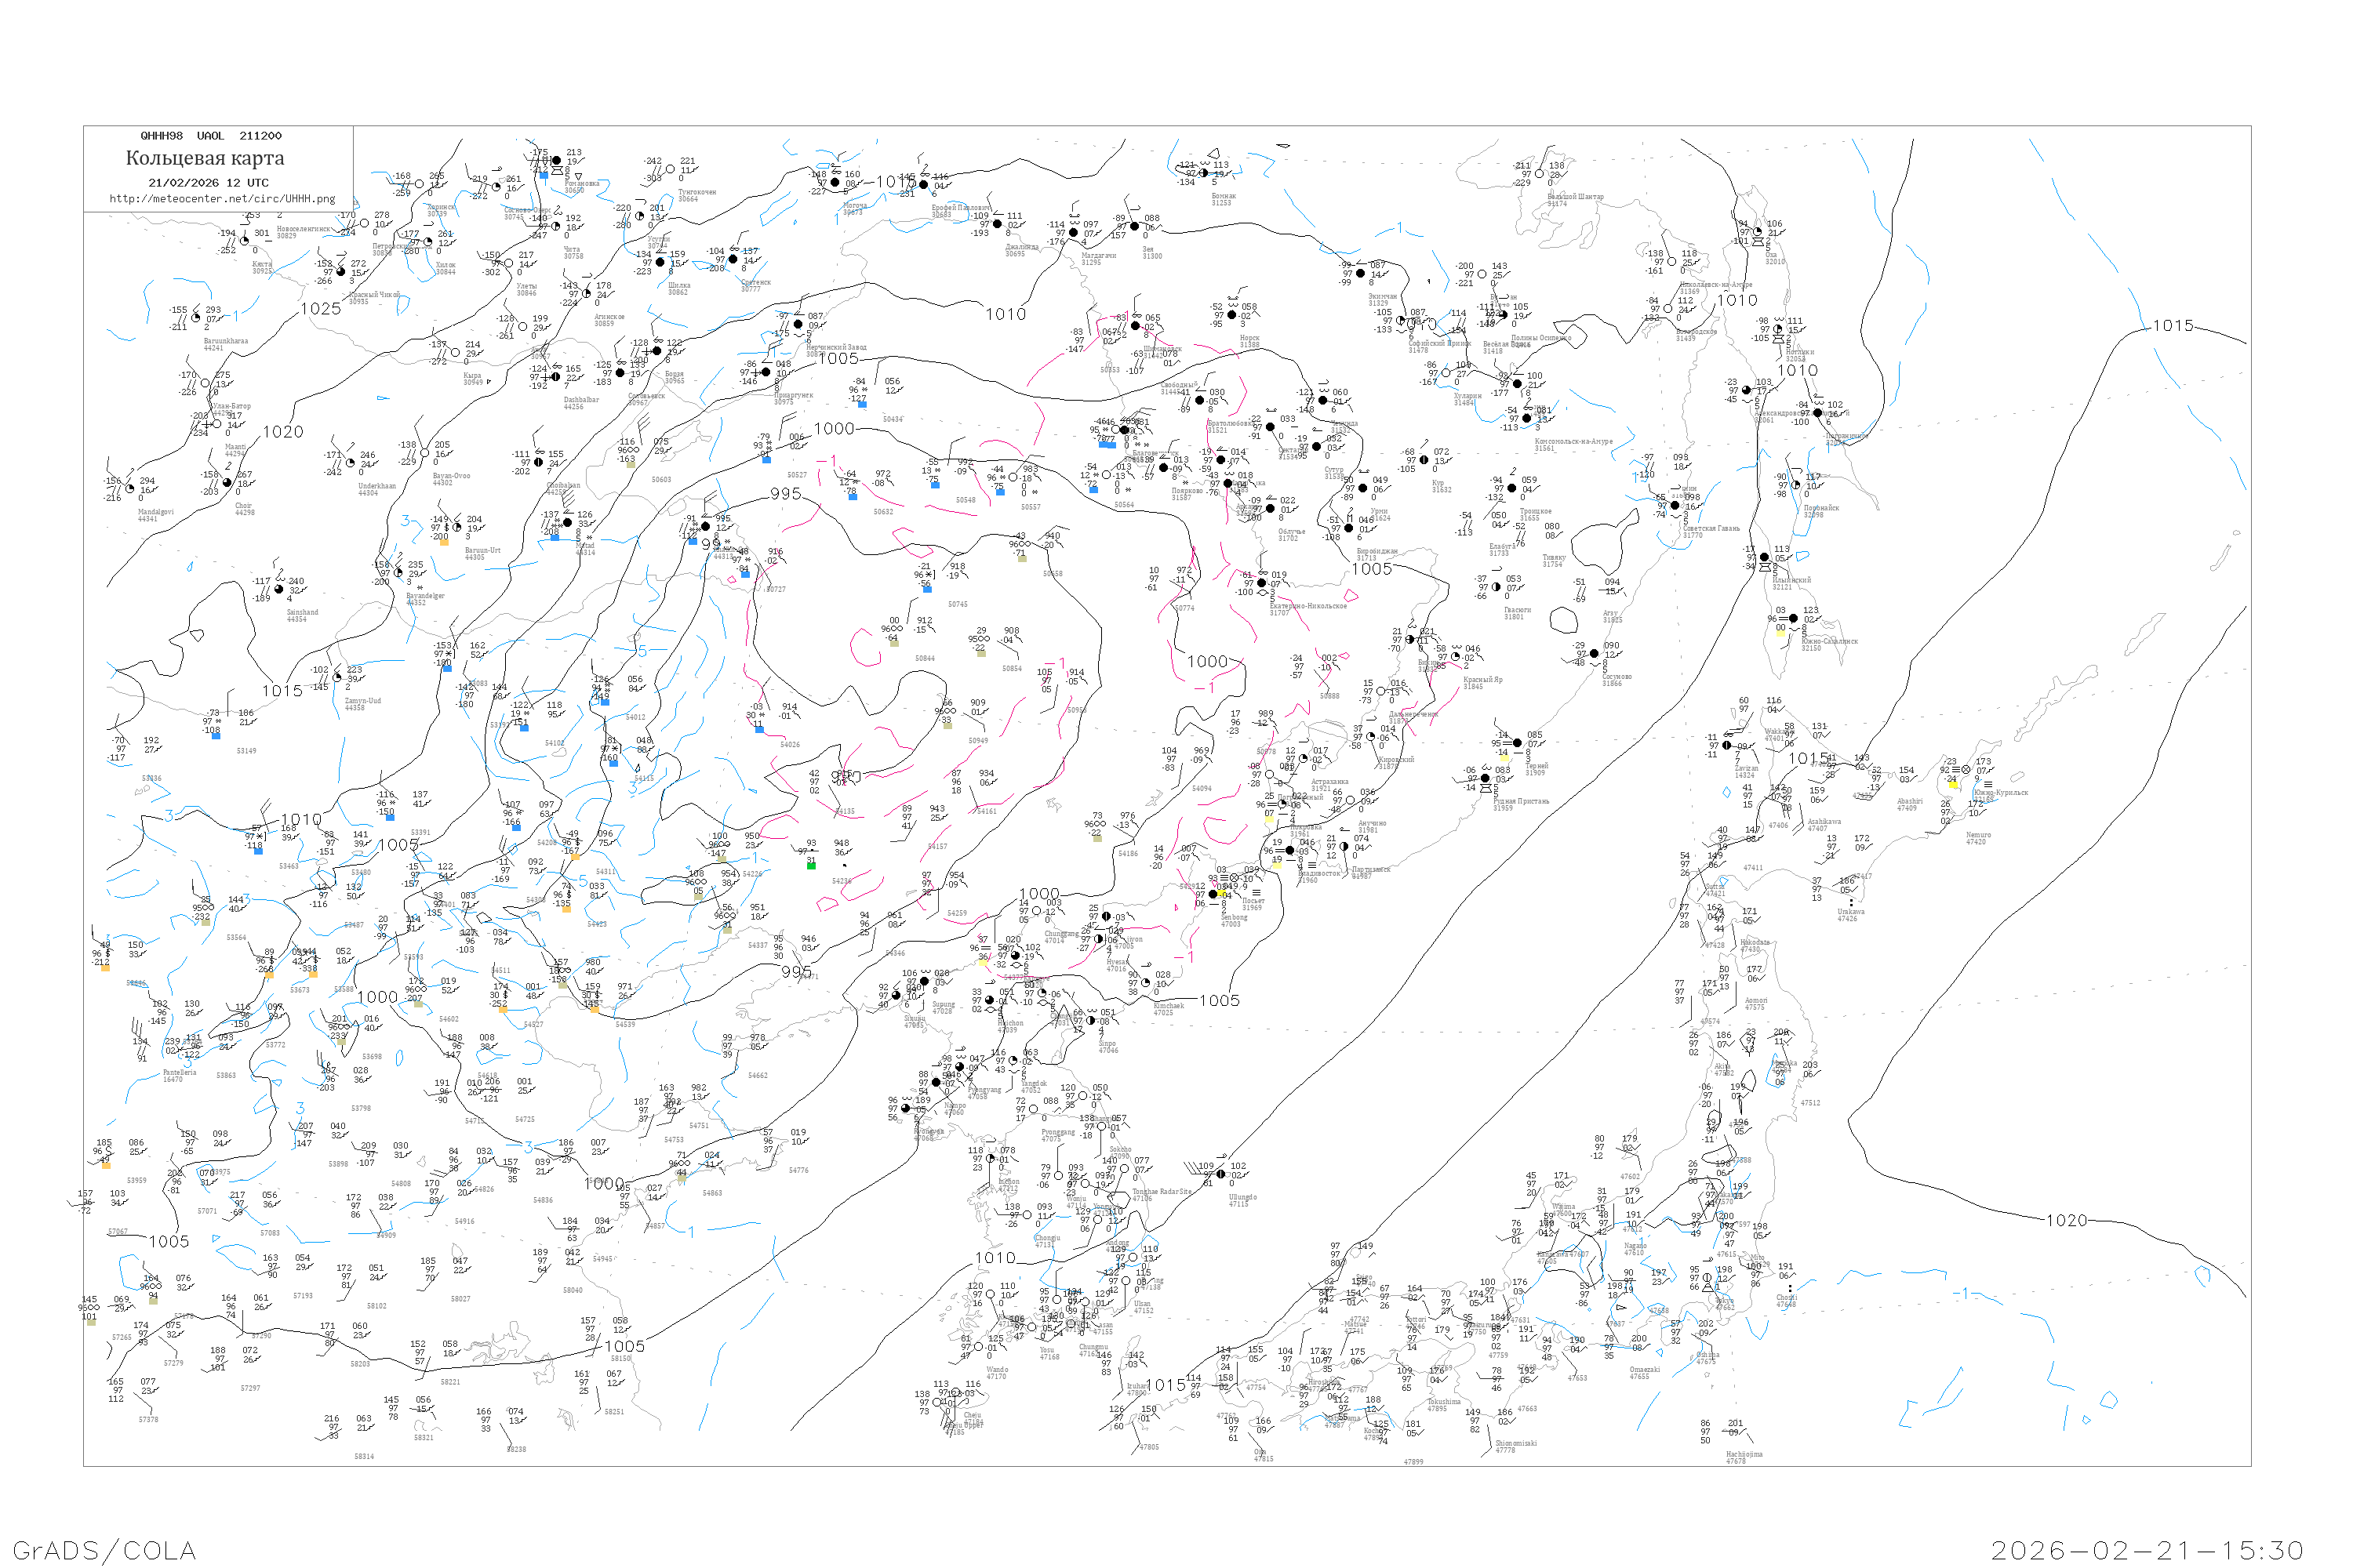Click the GrADS/COLA credit text

coord(104,1550)
